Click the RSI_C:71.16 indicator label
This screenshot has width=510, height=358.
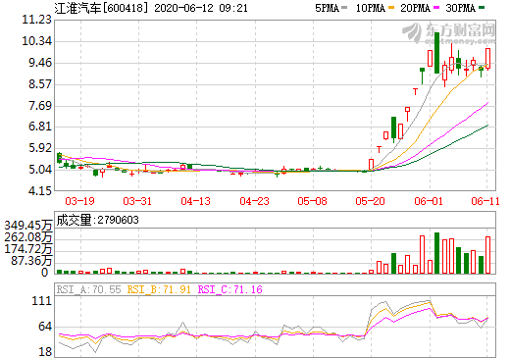point(229,289)
